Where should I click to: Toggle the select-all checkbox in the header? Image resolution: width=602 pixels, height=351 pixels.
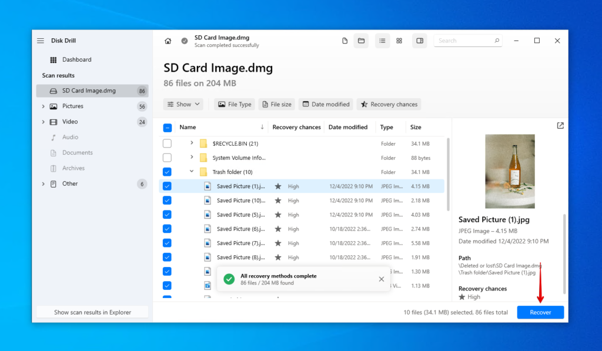pos(167,127)
